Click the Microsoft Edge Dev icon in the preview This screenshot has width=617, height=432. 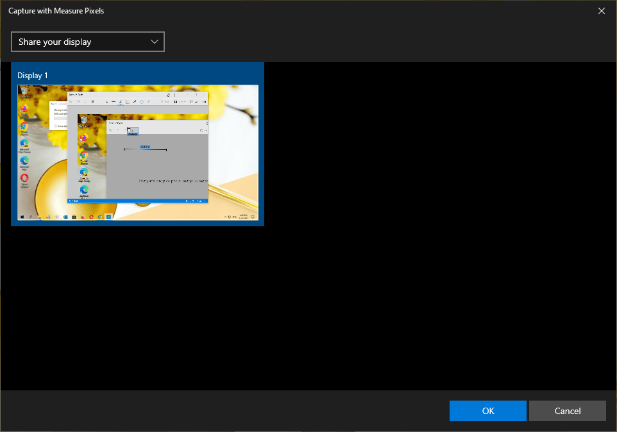point(24,162)
